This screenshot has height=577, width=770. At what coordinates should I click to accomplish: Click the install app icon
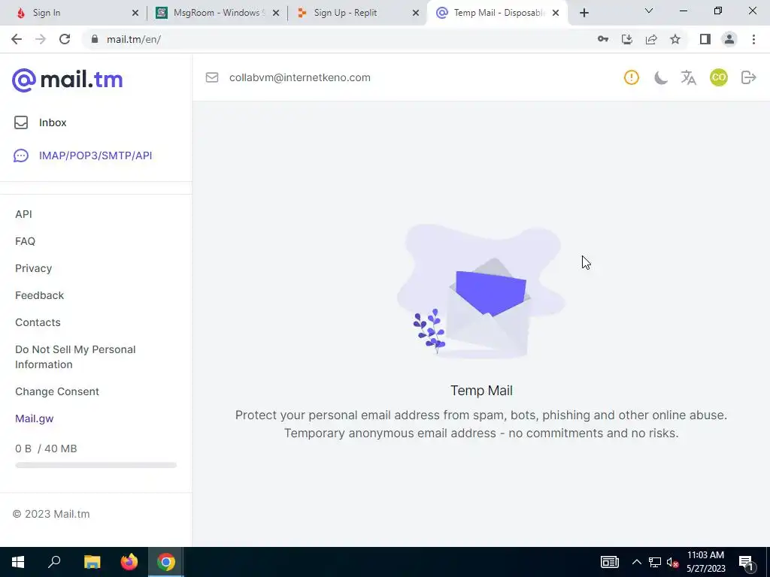[627, 39]
